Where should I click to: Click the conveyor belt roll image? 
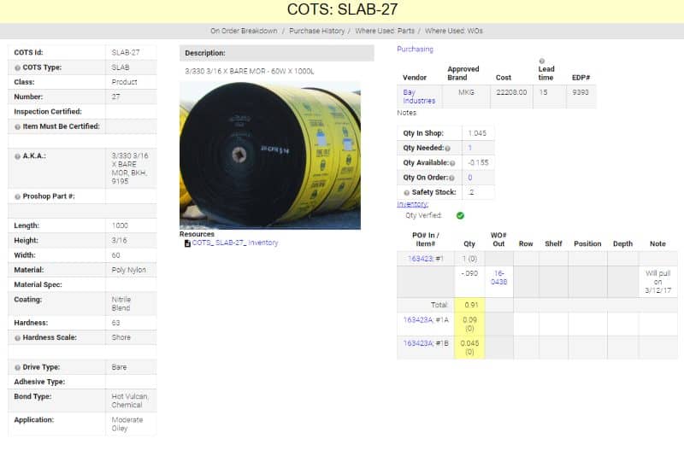pos(270,155)
